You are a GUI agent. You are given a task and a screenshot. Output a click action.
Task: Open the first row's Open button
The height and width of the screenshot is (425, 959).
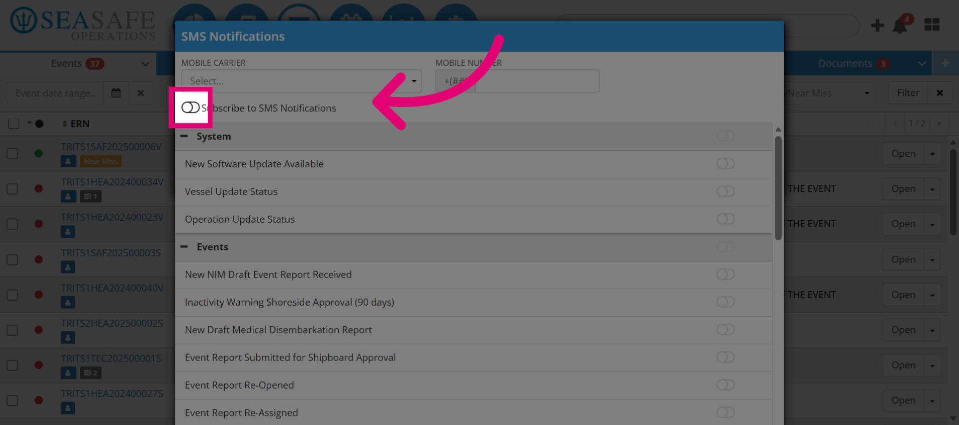click(903, 154)
